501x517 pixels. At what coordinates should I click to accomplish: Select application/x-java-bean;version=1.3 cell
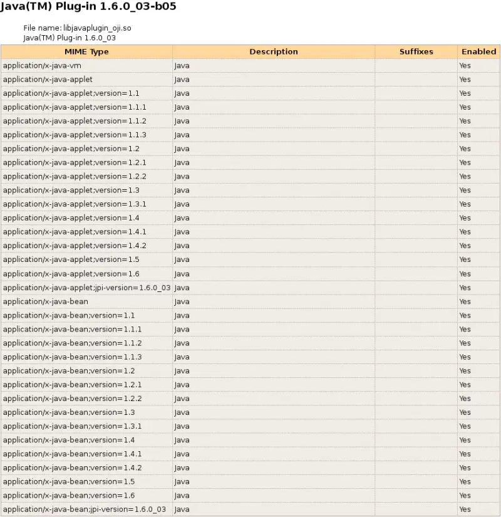point(86,412)
